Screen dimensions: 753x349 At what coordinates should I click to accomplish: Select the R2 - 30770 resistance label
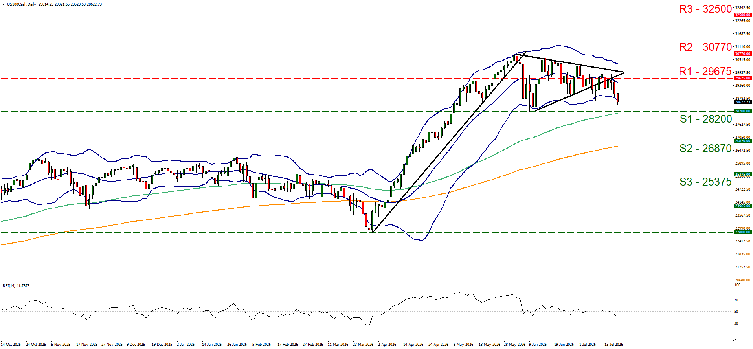pyautogui.click(x=705, y=47)
